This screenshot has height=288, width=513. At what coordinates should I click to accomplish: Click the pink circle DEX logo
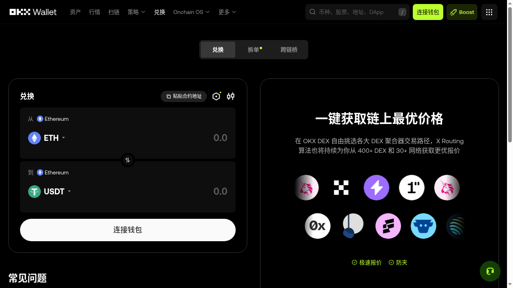388,226
